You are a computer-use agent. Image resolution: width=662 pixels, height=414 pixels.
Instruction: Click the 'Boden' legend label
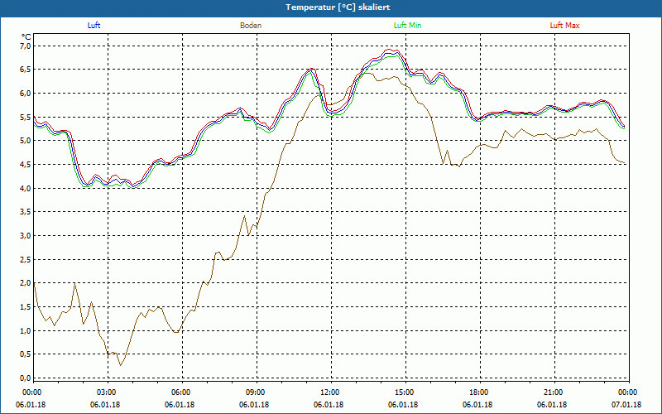point(251,26)
